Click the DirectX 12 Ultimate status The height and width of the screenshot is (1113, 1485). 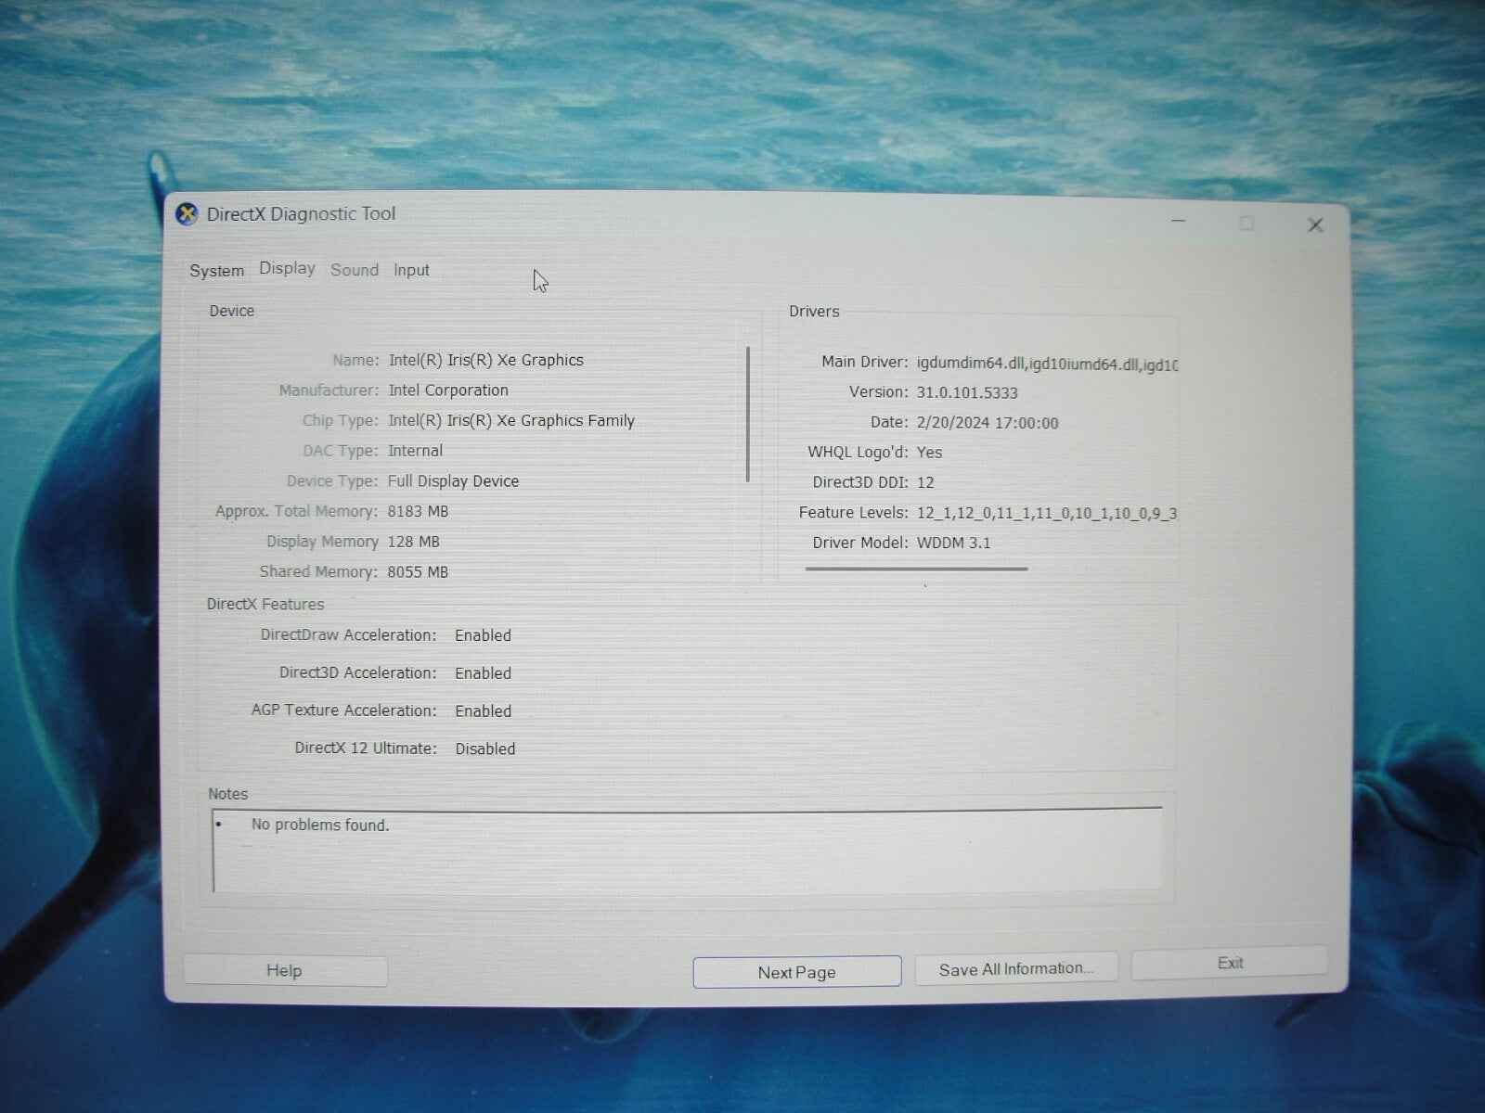coord(484,748)
